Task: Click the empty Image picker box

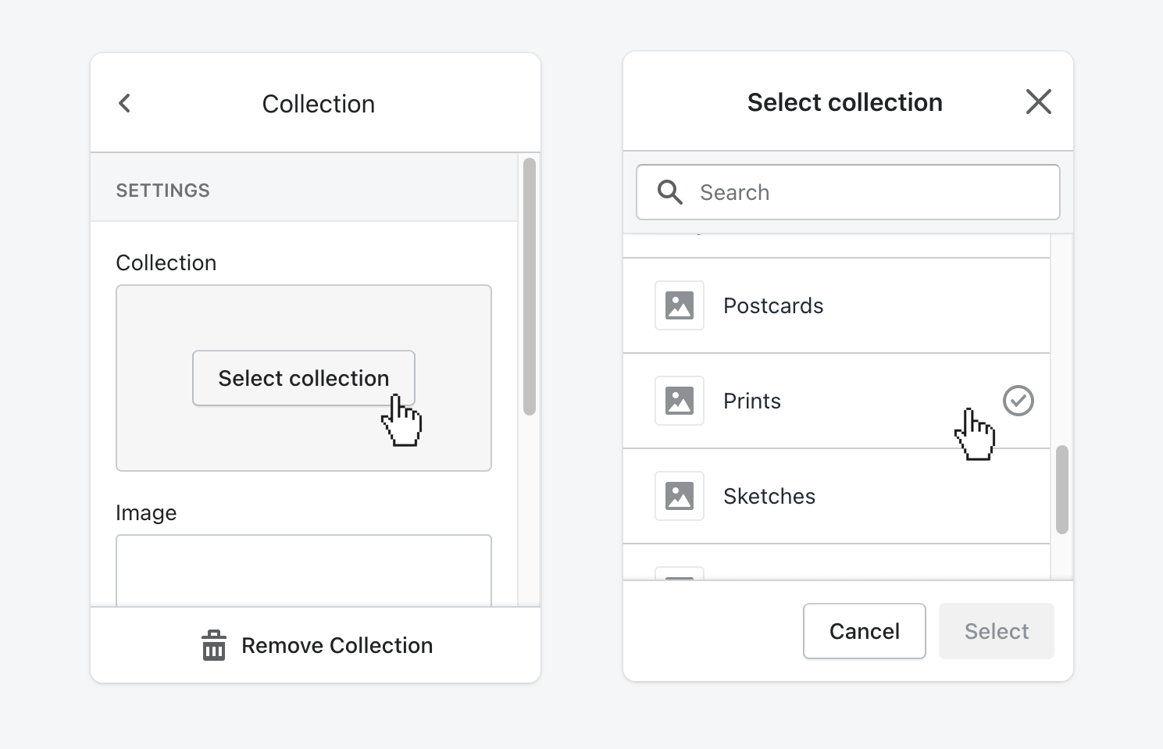Action: pos(304,570)
